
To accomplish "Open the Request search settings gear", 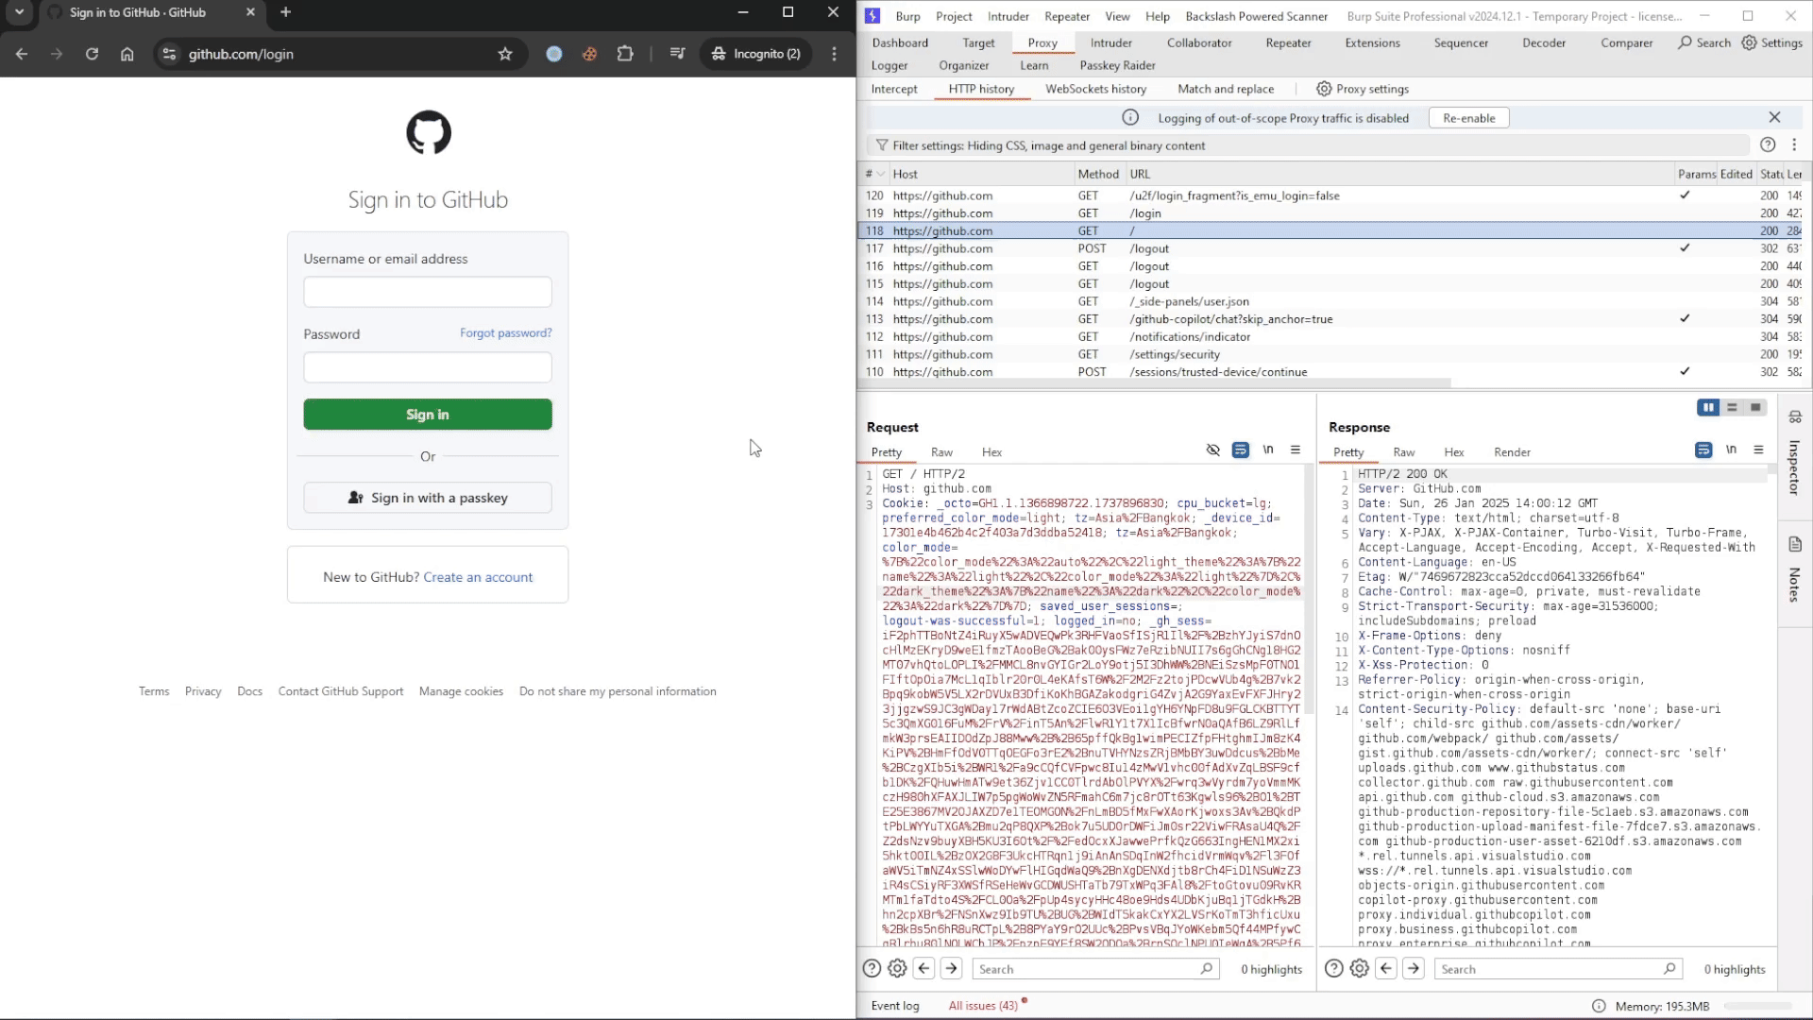I will pos(897,968).
